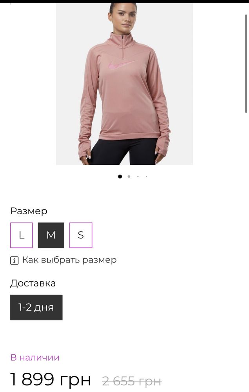Jump to the third carousel dot
The image size is (249, 392).
[138, 177]
